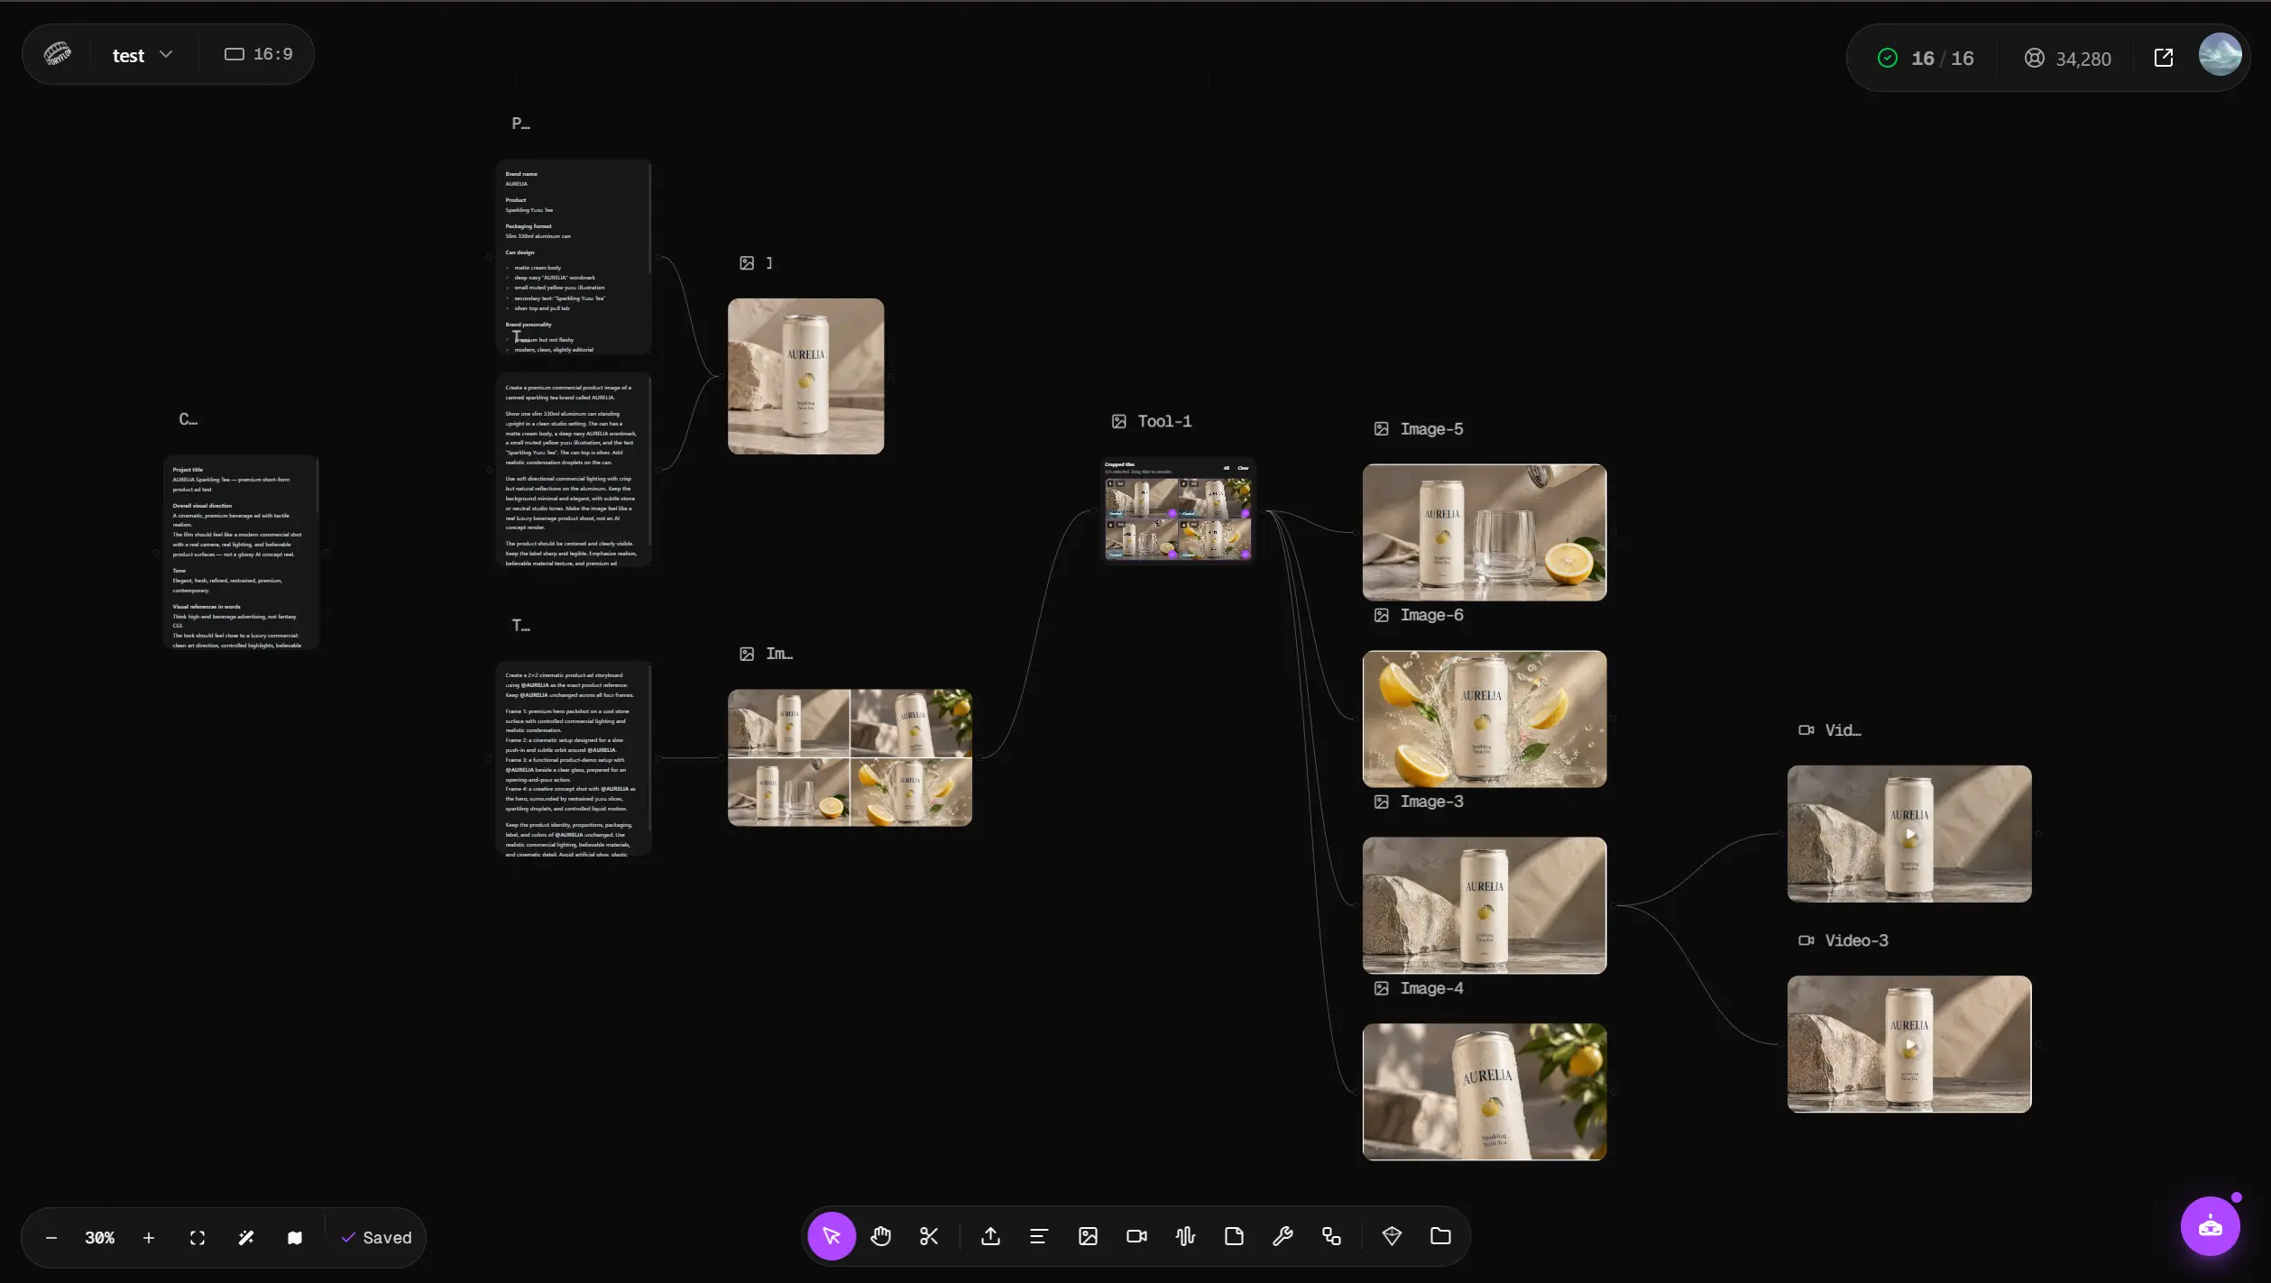
Task: Open the Image-5 can and glass thumbnail
Action: (x=1484, y=532)
